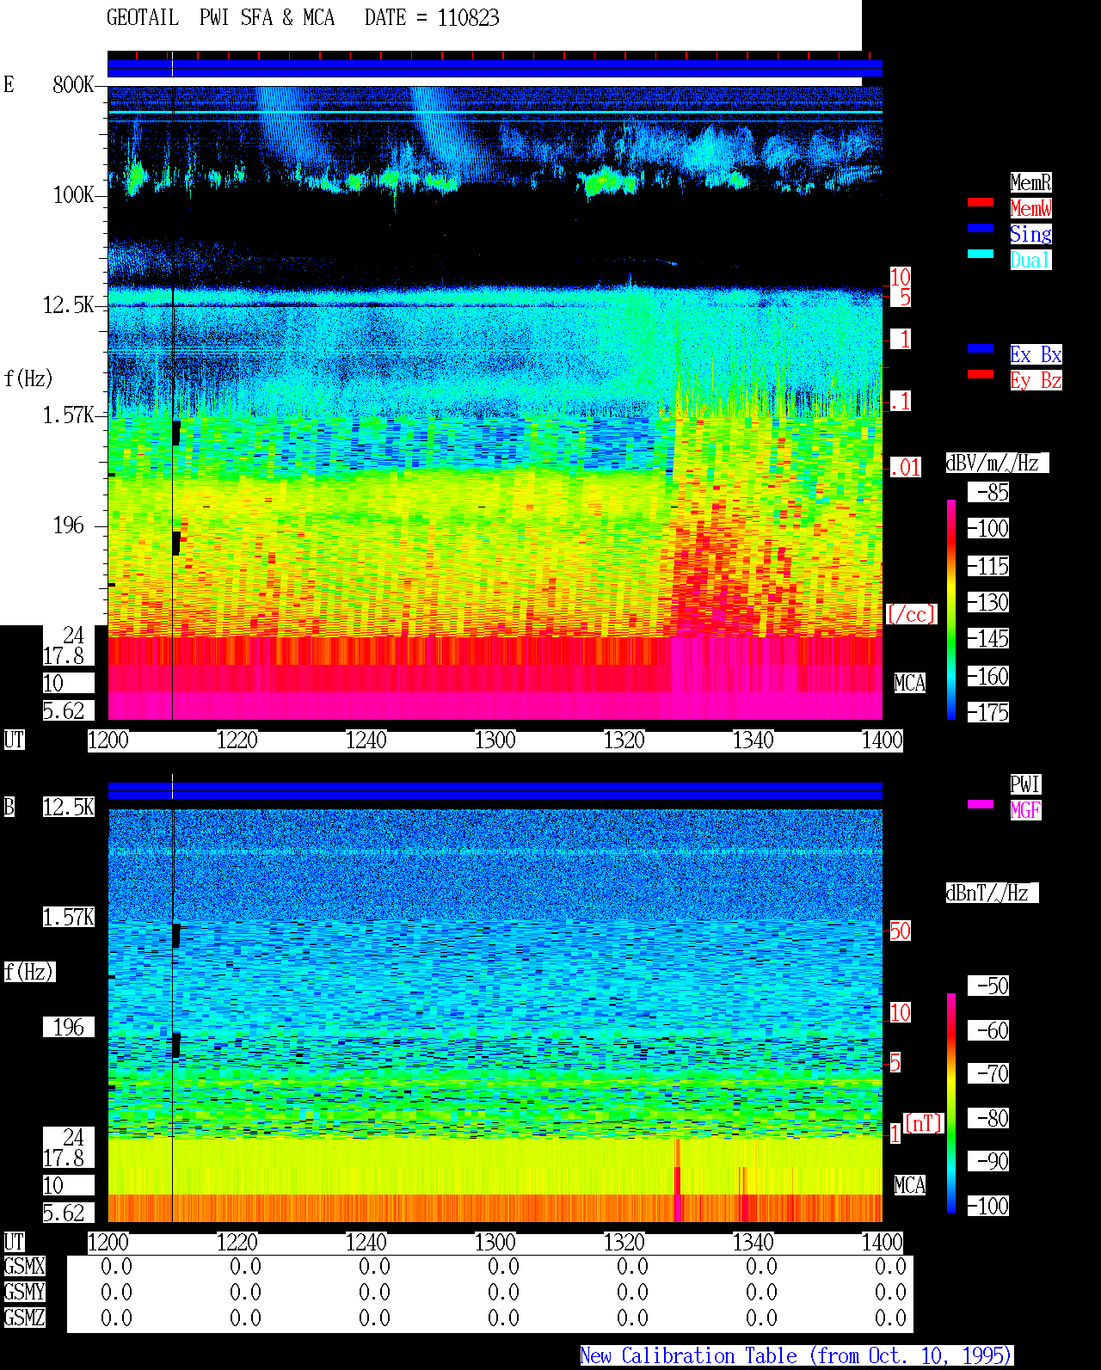Select the MemR legend label

1030,182
